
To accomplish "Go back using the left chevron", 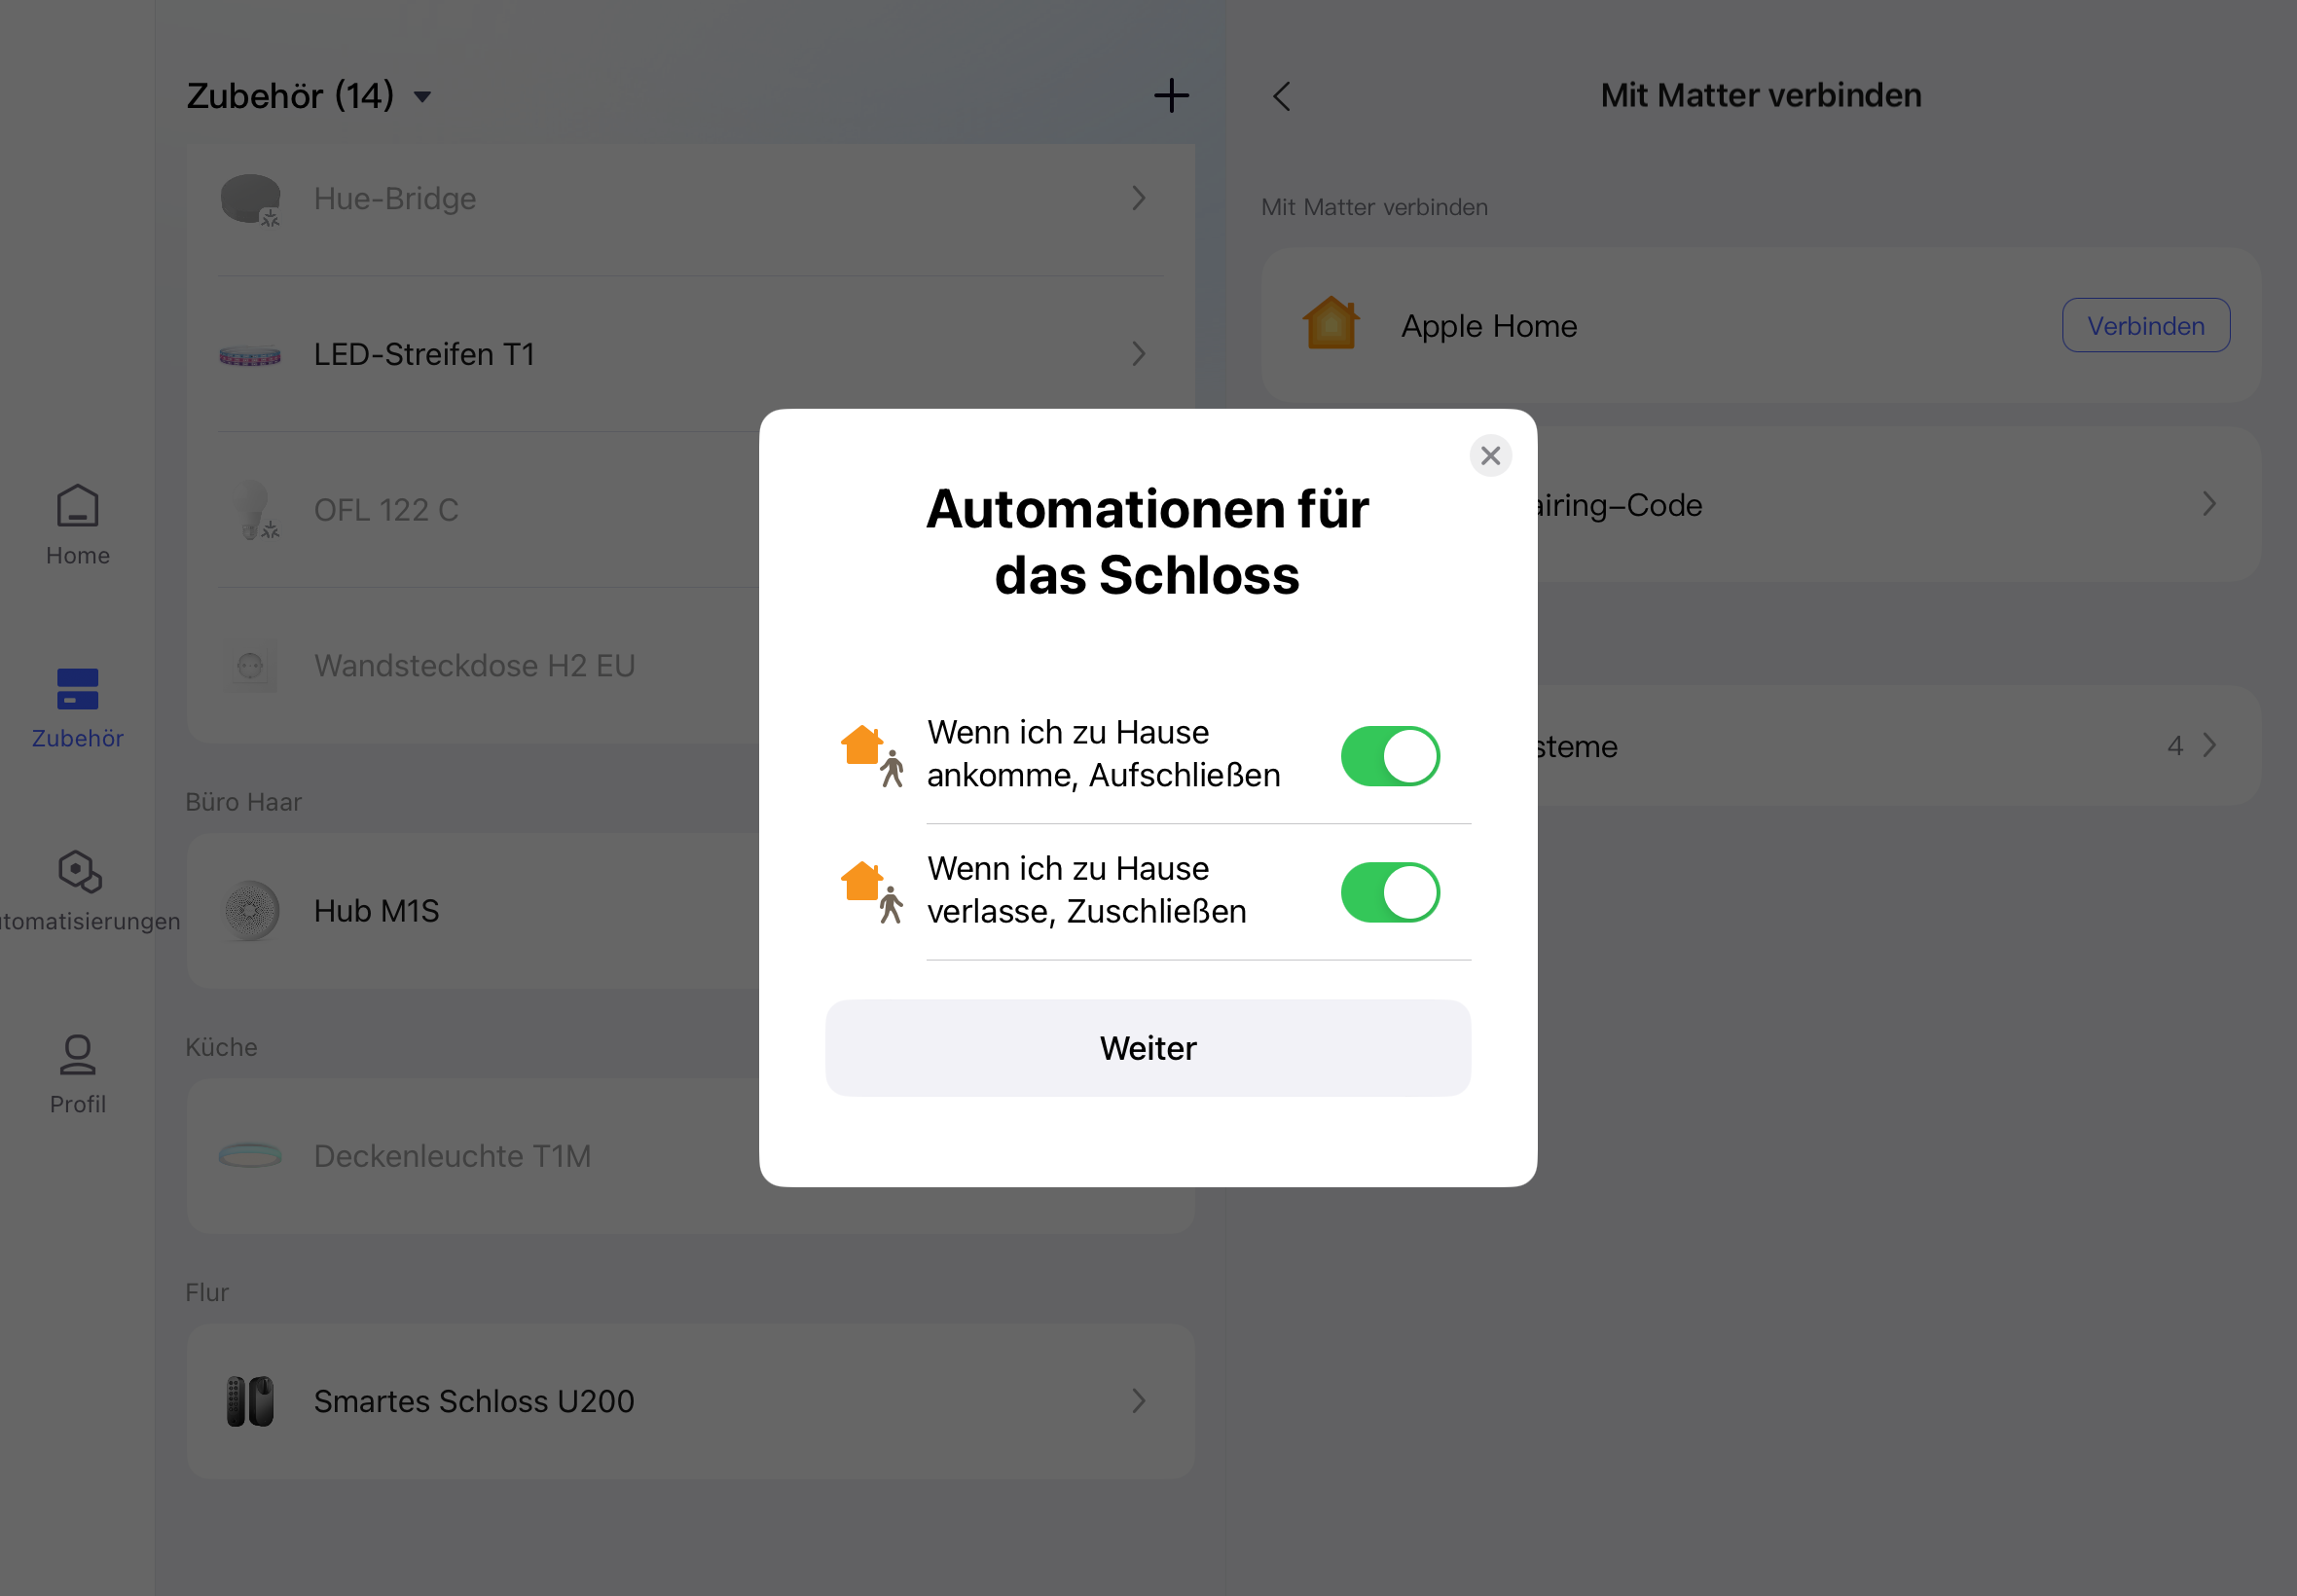I will pyautogui.click(x=1282, y=96).
